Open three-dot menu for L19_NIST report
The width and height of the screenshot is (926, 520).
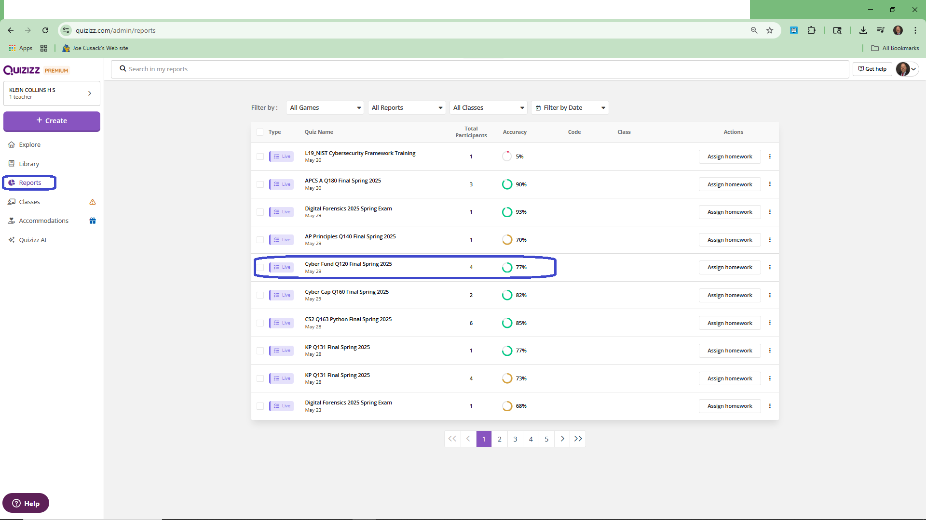click(770, 156)
